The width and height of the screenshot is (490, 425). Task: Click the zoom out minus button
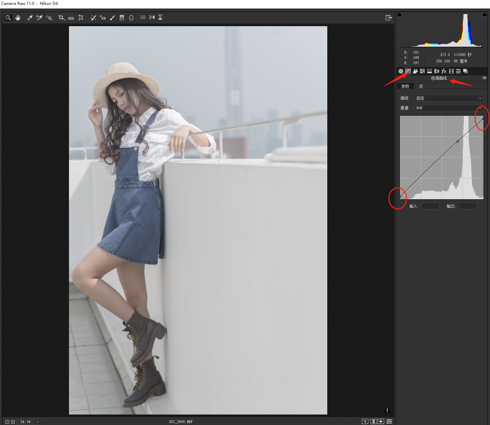[x=7, y=422]
